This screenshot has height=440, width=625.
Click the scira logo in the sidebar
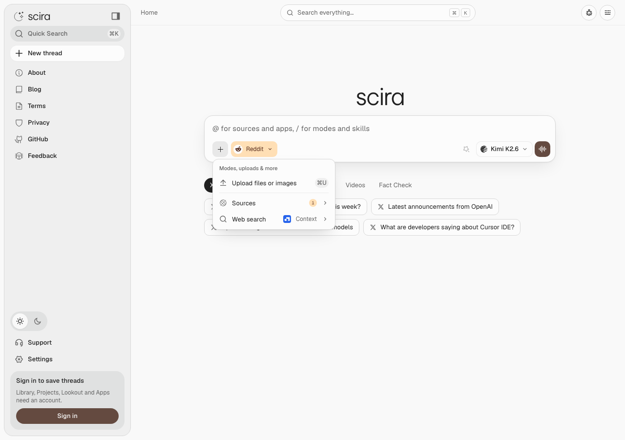(x=32, y=16)
